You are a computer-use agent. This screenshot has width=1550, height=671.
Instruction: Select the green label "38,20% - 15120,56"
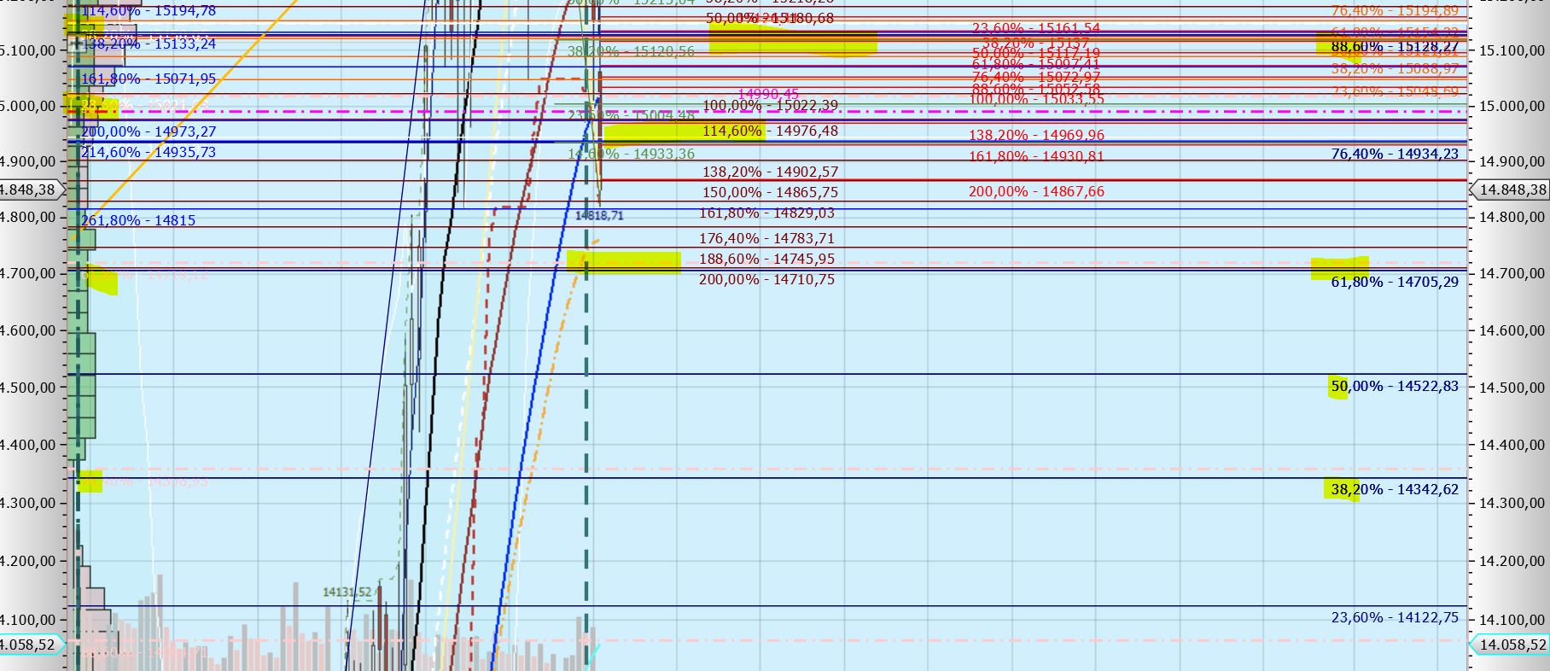click(631, 51)
